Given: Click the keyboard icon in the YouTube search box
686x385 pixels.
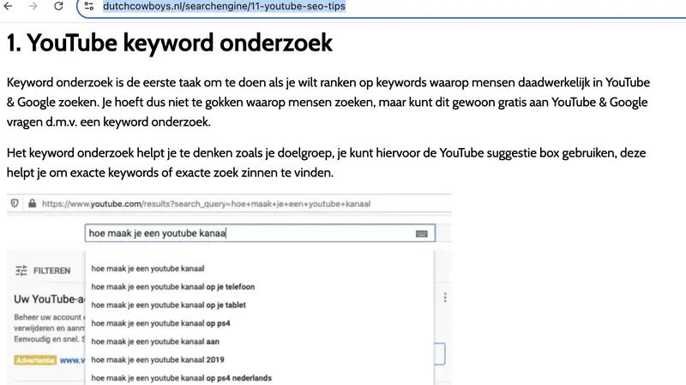Looking at the screenshot, I should [x=421, y=234].
